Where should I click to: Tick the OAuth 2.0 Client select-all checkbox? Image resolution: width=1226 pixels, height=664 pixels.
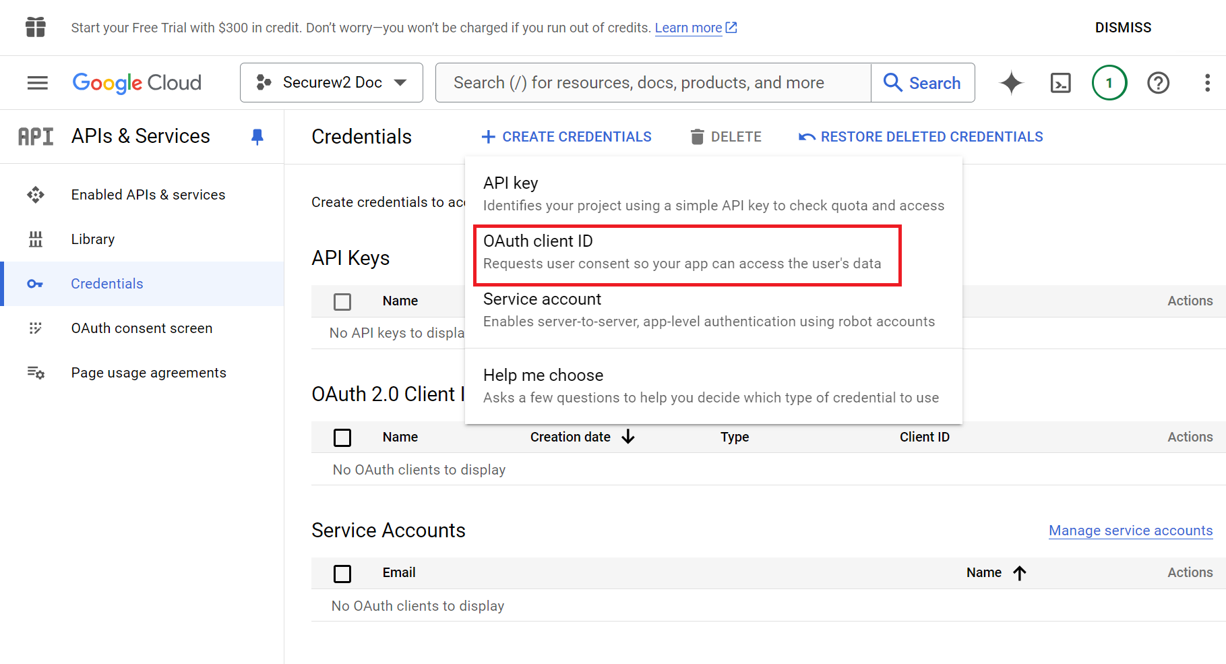[342, 437]
